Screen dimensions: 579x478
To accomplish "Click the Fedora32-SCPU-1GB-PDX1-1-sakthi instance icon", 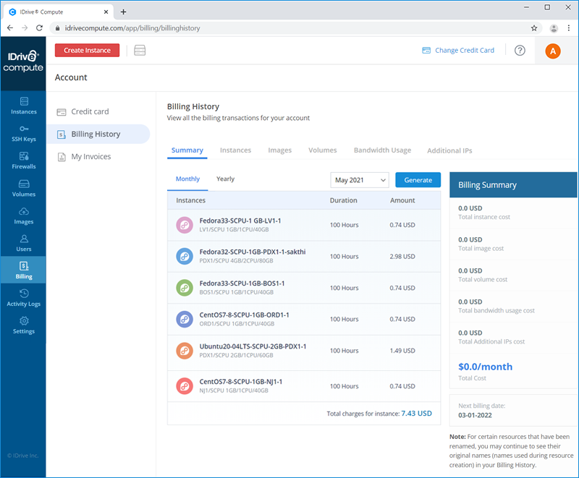I will [185, 256].
